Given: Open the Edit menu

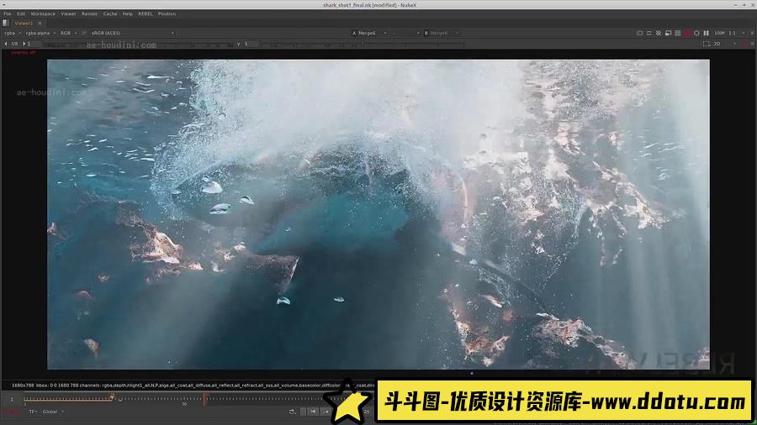Looking at the screenshot, I should pyautogui.click(x=21, y=14).
